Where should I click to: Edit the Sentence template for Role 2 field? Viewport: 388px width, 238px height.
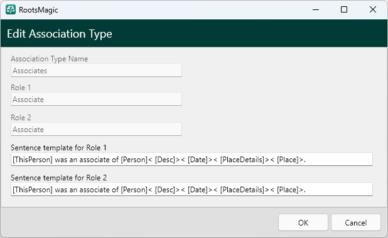click(191, 190)
